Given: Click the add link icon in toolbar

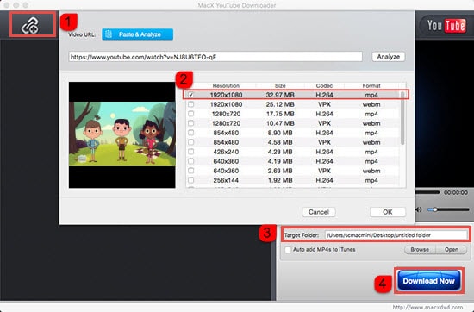Looking at the screenshot, I should click(x=29, y=25).
